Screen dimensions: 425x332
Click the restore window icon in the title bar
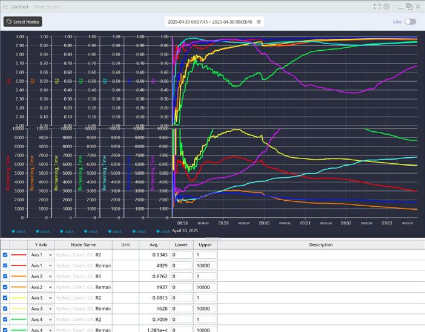point(409,7)
